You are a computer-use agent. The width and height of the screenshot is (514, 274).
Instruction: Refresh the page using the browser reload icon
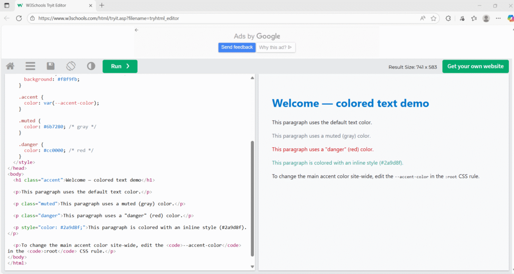(19, 18)
